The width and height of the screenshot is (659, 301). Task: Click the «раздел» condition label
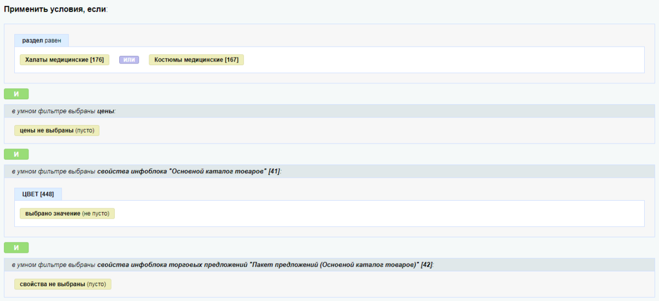point(32,41)
